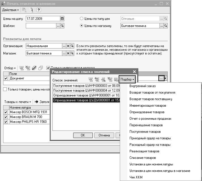Choose Инвентаризация товаров from the menu

point(148,106)
